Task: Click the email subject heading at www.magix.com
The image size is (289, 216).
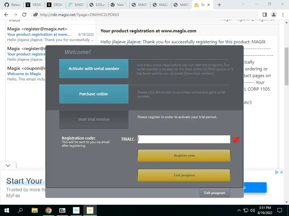Action: (148, 31)
